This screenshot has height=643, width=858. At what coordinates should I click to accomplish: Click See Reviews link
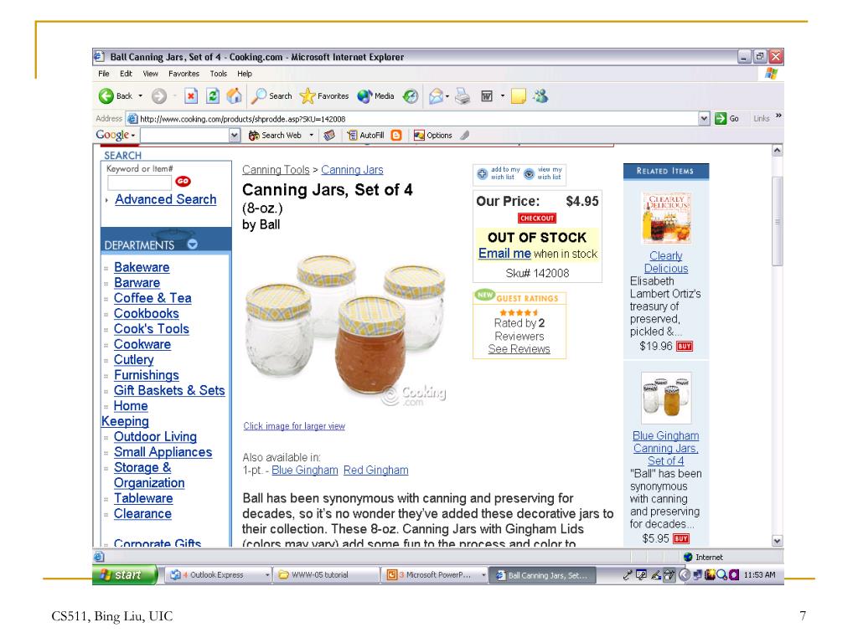[x=519, y=349]
